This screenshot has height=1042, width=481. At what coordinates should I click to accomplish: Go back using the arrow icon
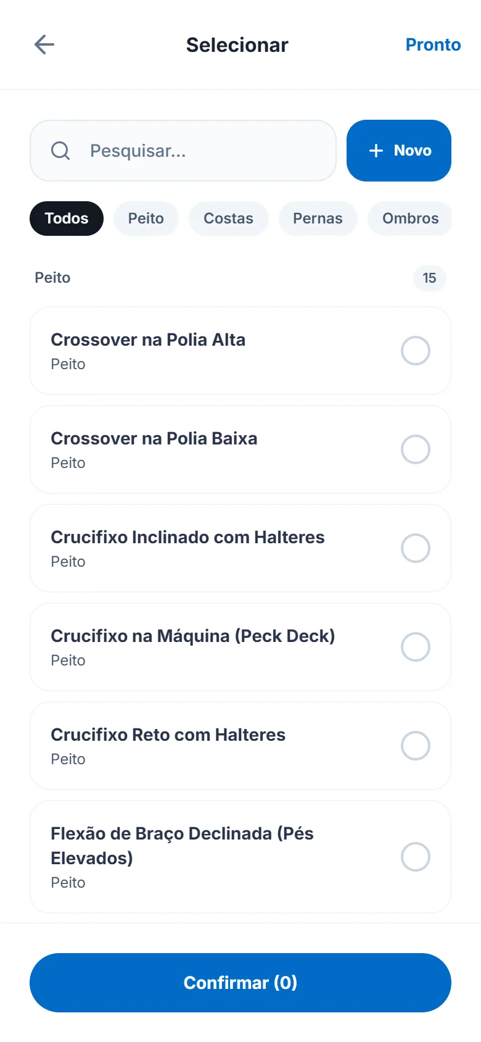[44, 44]
